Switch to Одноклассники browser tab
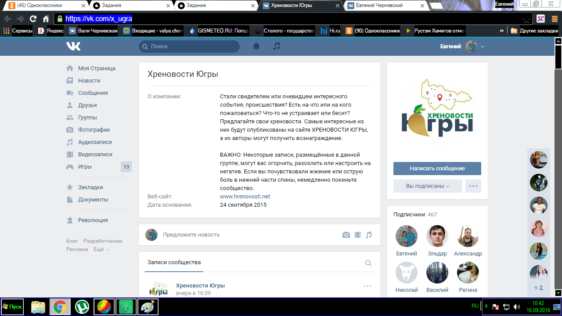 pos(46,6)
